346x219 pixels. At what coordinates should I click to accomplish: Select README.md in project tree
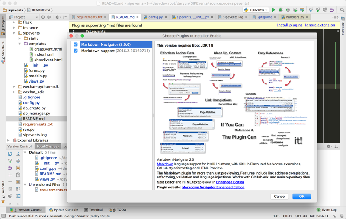tap(34, 119)
